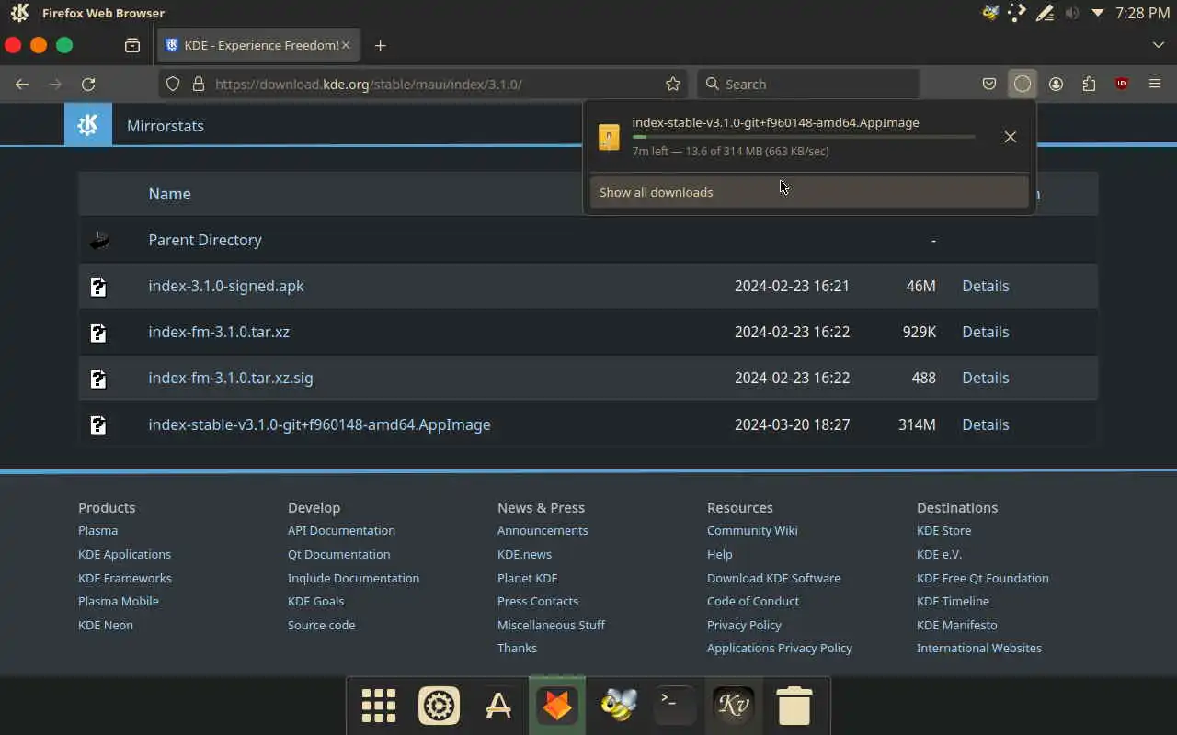The height and width of the screenshot is (735, 1177).
Task: Open the Firefox account icon
Action: 1056,84
